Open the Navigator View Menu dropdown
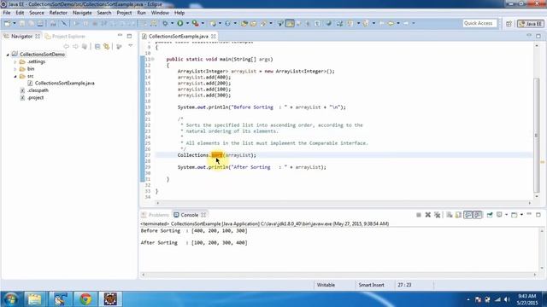 pos(131,46)
